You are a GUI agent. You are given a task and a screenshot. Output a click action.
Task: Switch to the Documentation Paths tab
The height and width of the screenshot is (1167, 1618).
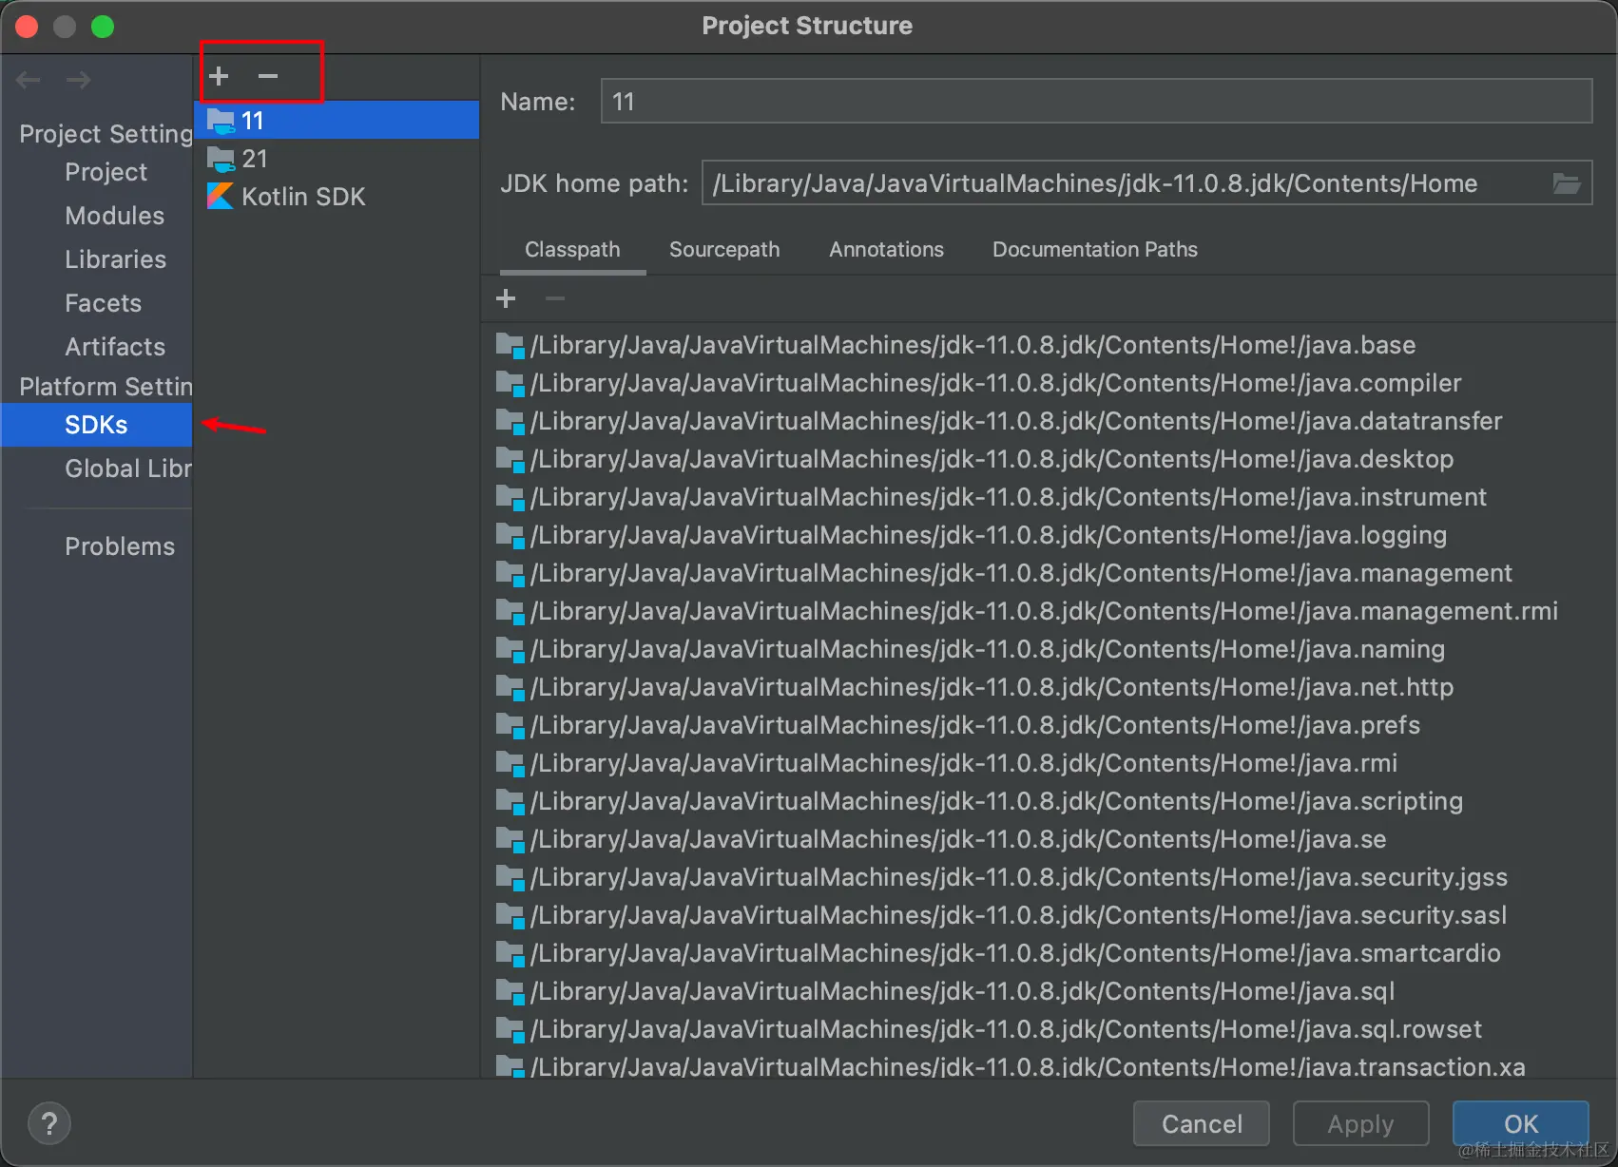(1095, 250)
